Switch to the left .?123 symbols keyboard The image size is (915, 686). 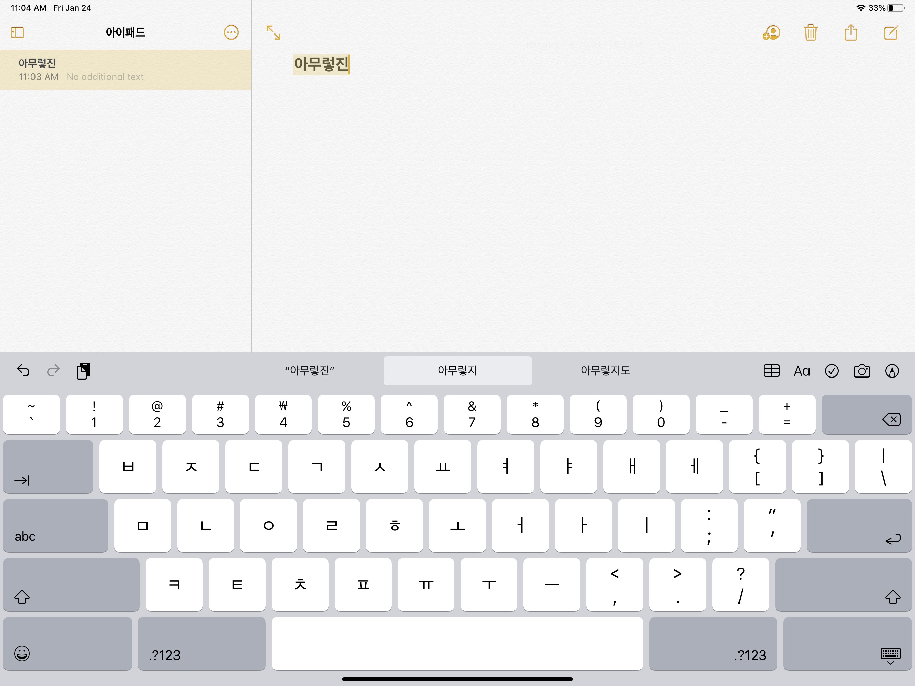[x=201, y=643]
